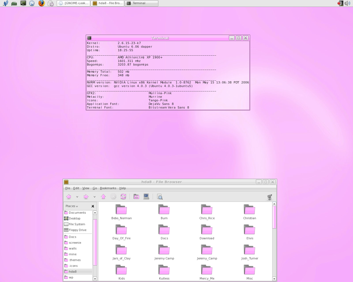Open the View menu in File Browser
This screenshot has width=353, height=282.
(x=86, y=188)
